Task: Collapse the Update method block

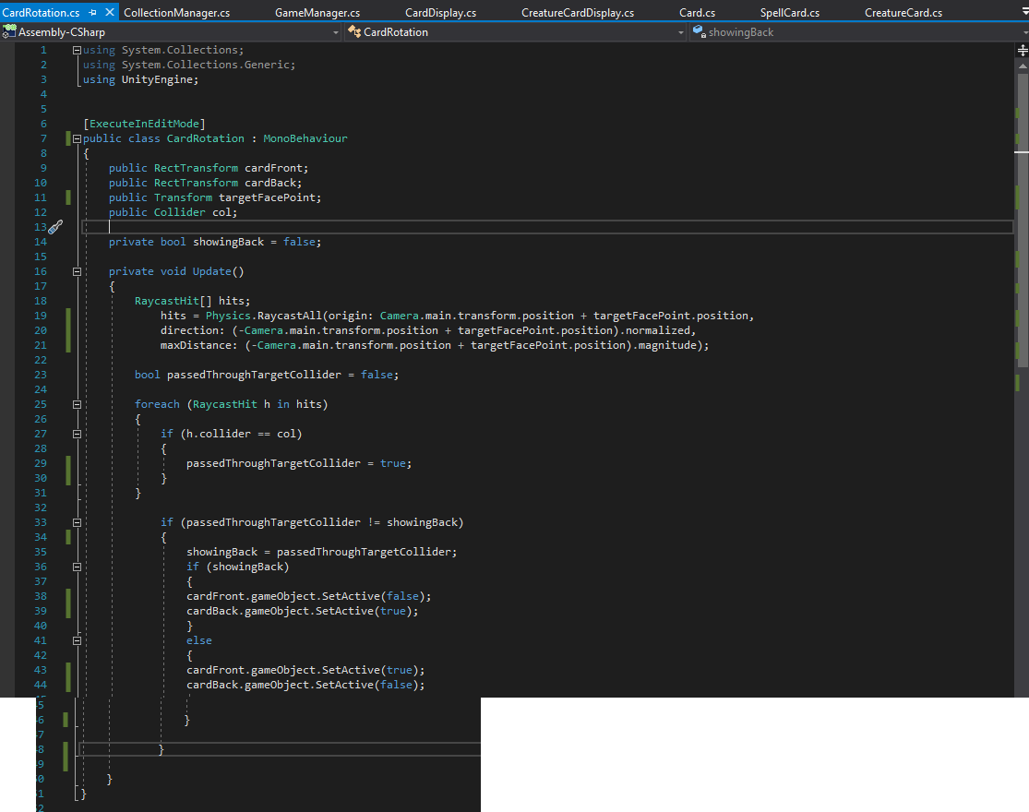Action: pos(78,271)
